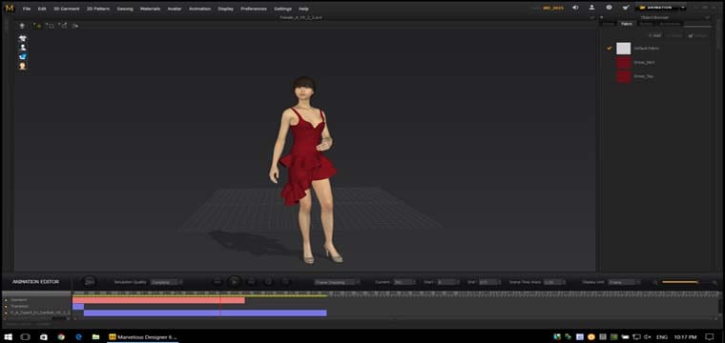Open the File menu
Image resolution: width=725 pixels, height=343 pixels.
tap(27, 9)
